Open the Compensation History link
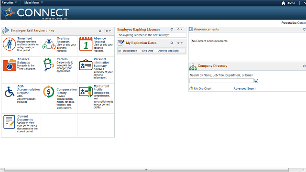Image resolution: width=306 pixels, height=172 pixels. pos(66,91)
